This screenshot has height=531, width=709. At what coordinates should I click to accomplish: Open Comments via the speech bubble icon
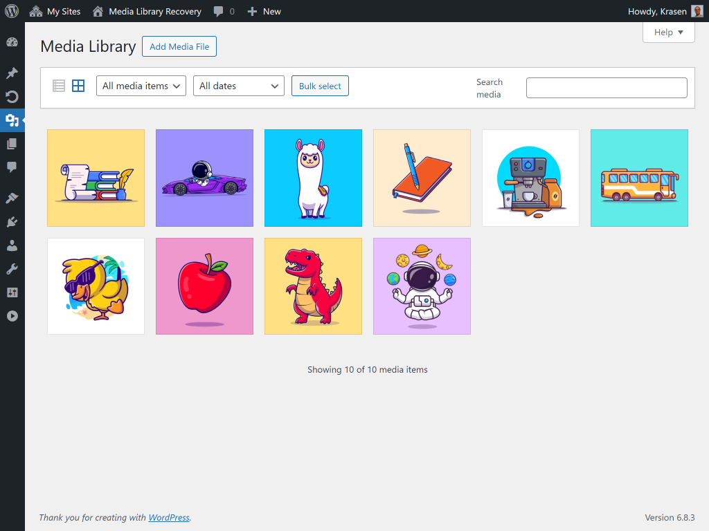[12, 167]
